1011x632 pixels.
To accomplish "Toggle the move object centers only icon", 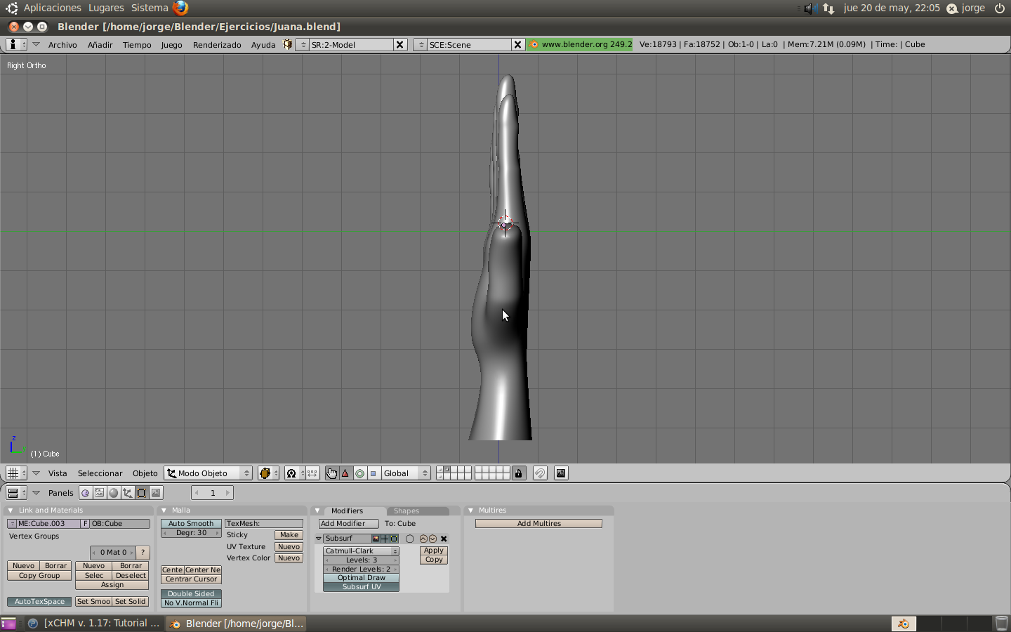I will (312, 473).
